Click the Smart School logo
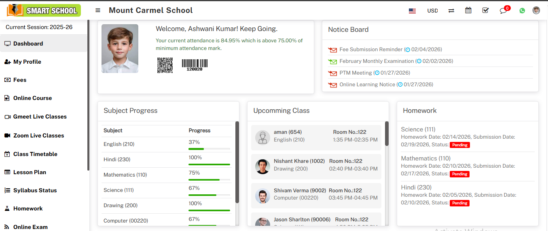 pos(44,10)
